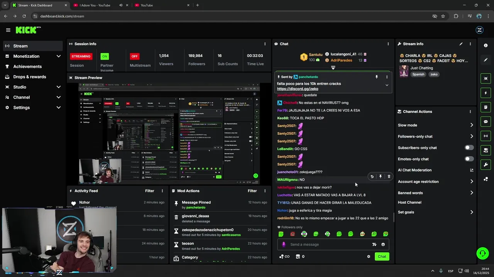494x277 pixels.
Task: Click the purple microphone icon in chat input
Action: pos(284,244)
